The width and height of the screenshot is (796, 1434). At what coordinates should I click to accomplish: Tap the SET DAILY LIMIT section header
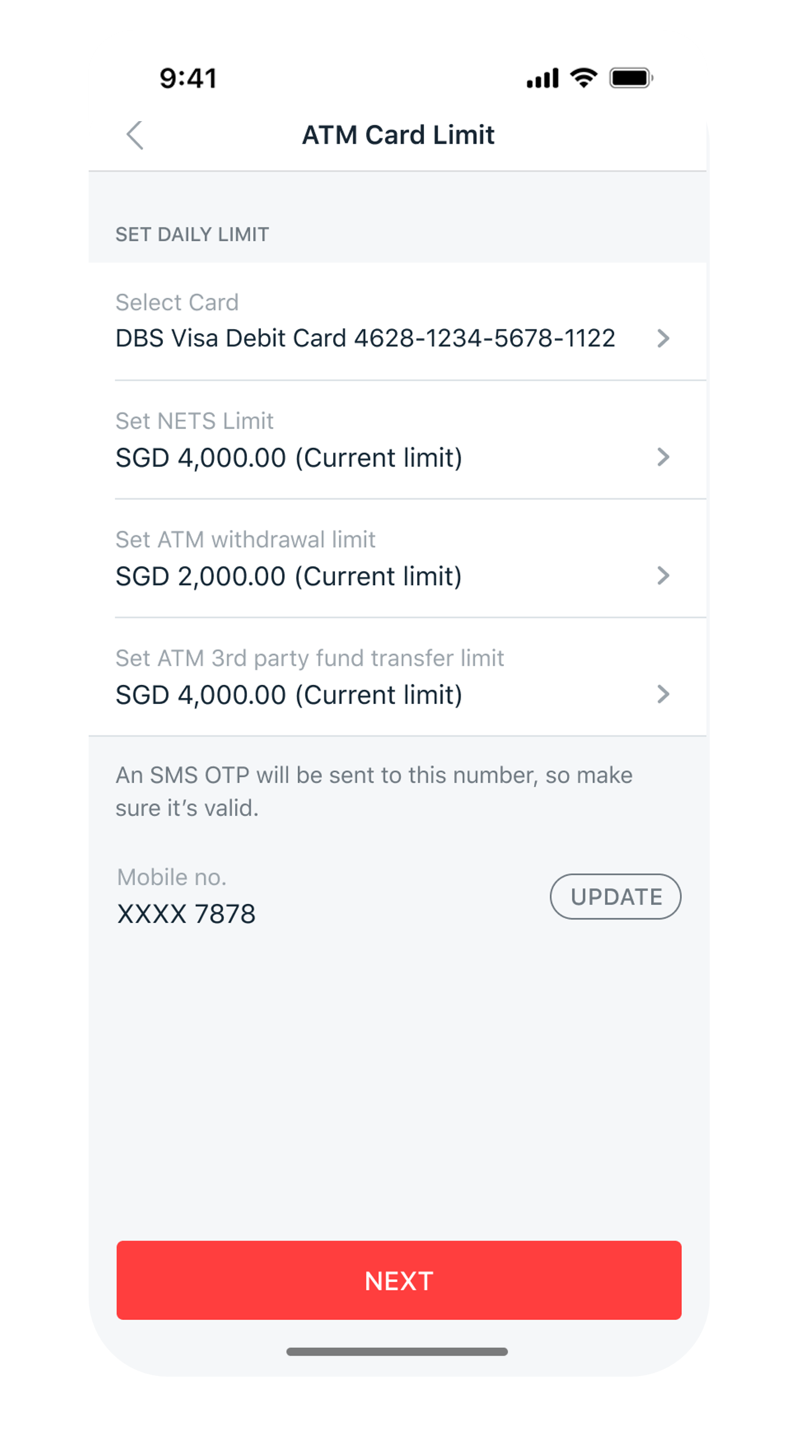pyautogui.click(x=192, y=235)
